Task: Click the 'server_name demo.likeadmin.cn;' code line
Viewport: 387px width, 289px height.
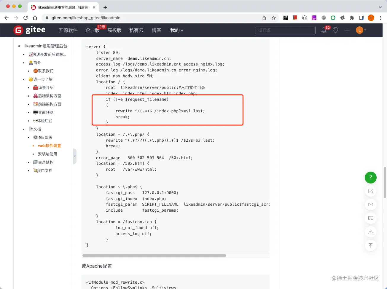Action: [133, 58]
